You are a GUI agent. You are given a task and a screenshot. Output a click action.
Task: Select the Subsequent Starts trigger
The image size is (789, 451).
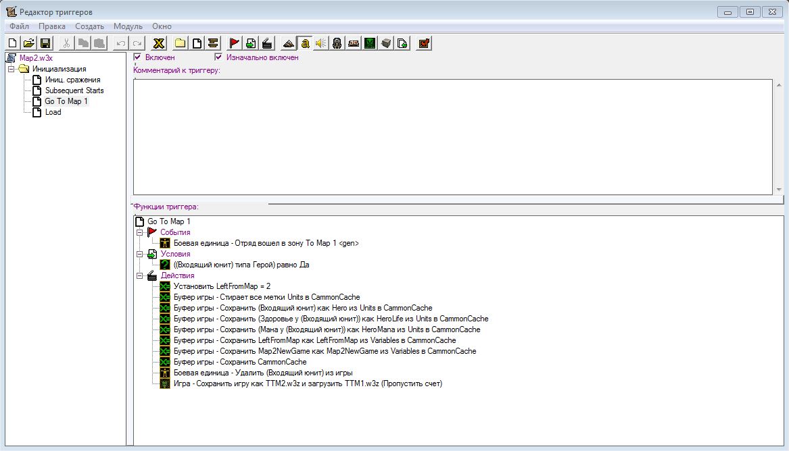(x=74, y=90)
